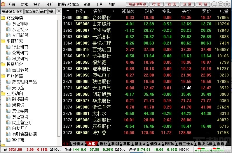Image resolution: width=232 pixels, height=153 pixels.
Task: Open the 报价 menu
Action: tap(37, 4)
